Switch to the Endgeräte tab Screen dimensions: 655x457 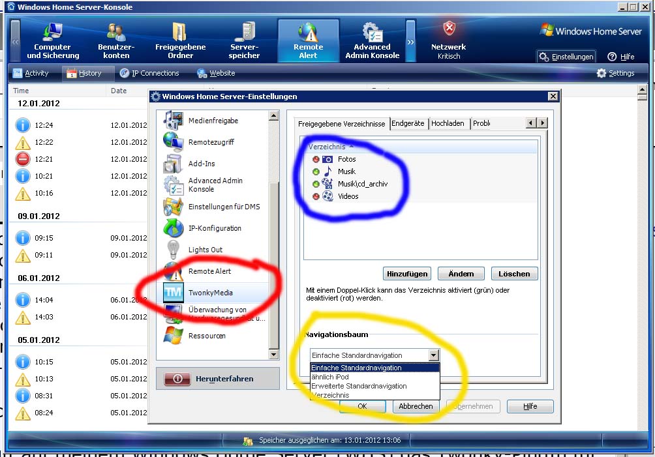[x=408, y=123]
